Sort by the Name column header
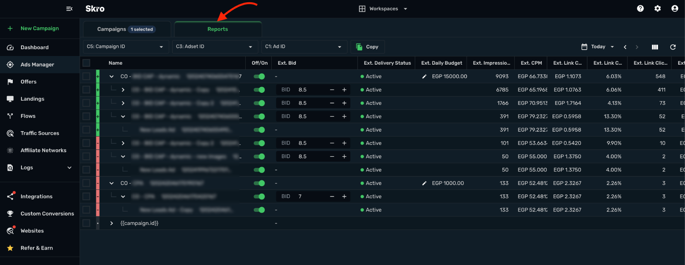The image size is (685, 265). point(116,63)
